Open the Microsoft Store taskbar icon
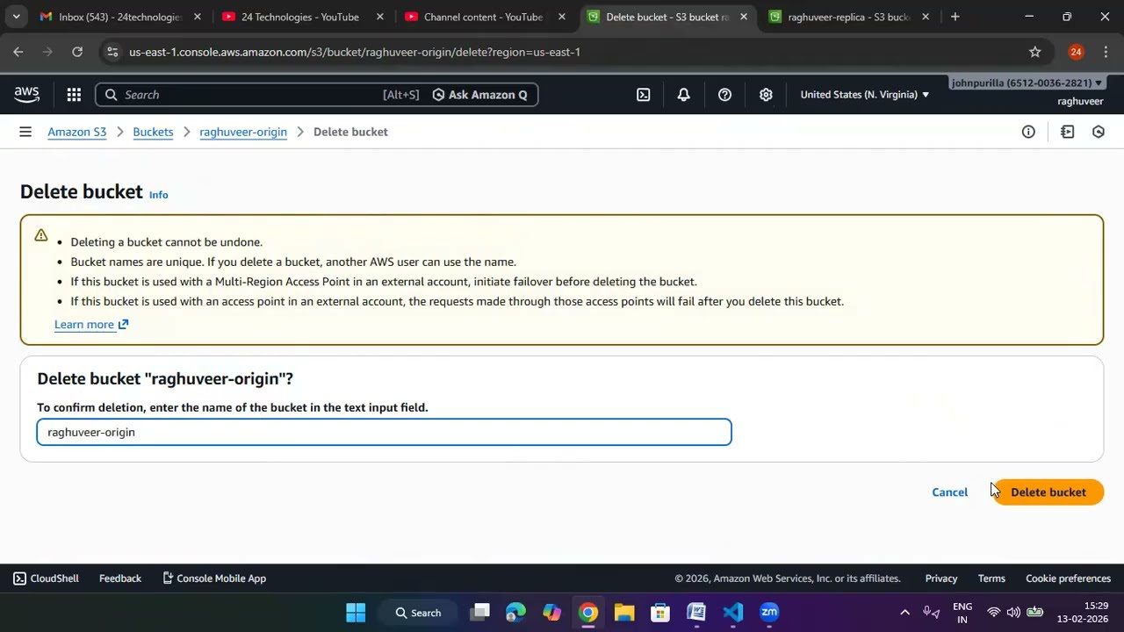 pos(660,613)
